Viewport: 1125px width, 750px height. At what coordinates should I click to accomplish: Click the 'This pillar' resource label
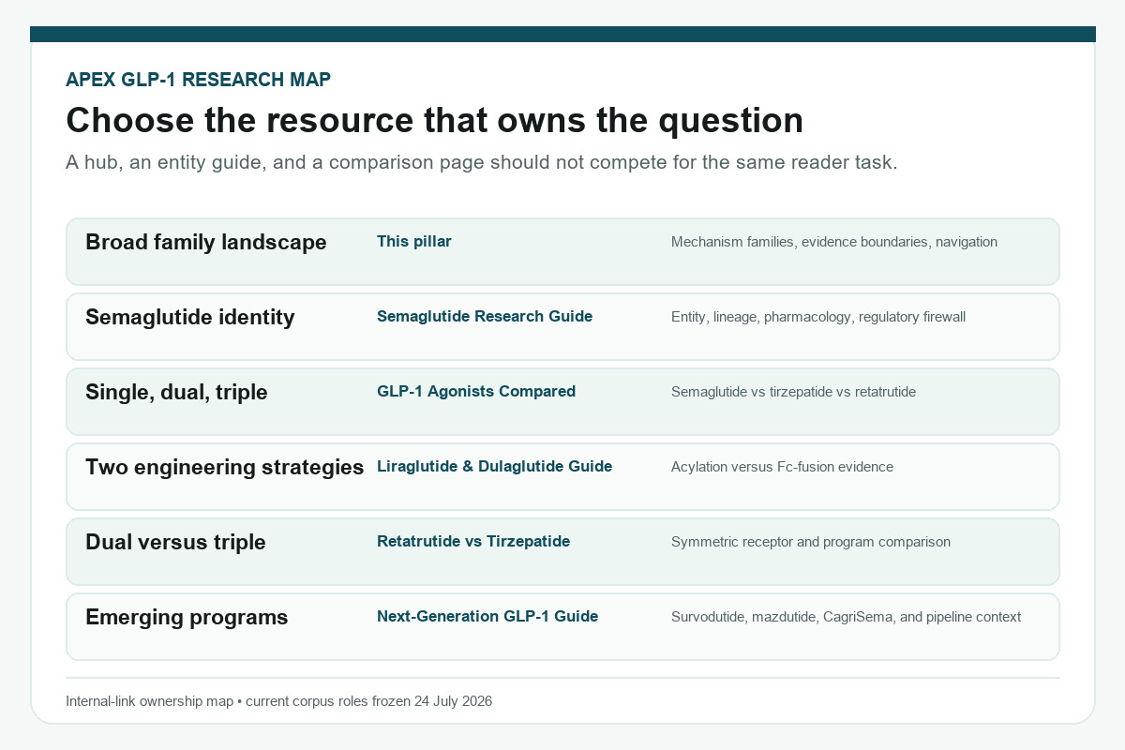414,242
